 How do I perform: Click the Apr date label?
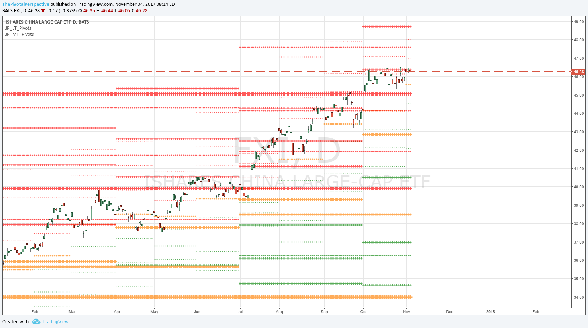pyautogui.click(x=117, y=312)
